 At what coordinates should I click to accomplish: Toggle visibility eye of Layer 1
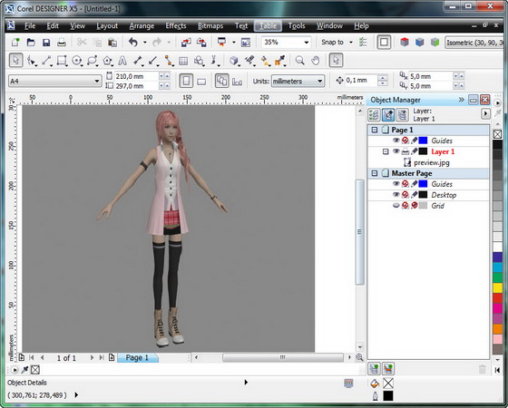point(396,151)
